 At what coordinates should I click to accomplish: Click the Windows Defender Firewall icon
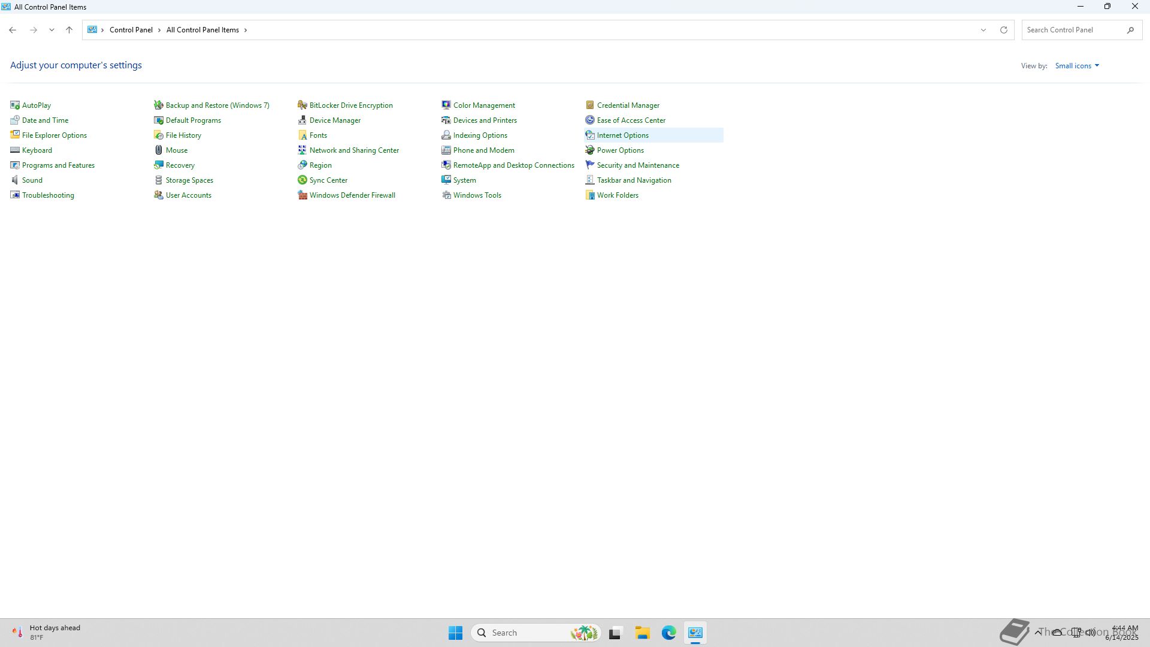point(302,195)
